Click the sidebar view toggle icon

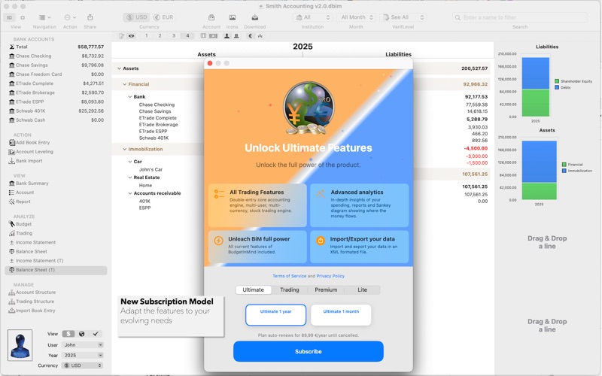[10, 17]
